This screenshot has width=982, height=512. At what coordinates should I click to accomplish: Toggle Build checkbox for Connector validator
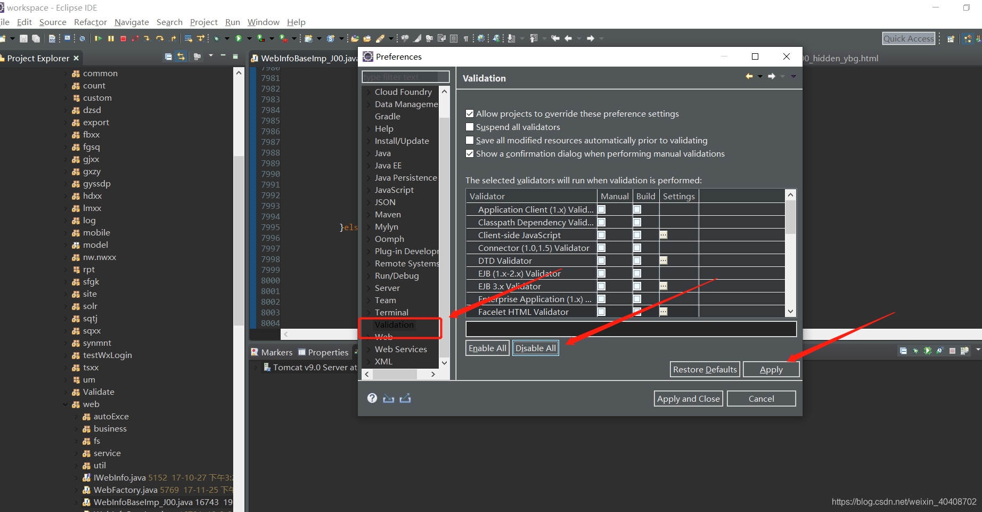(x=637, y=248)
